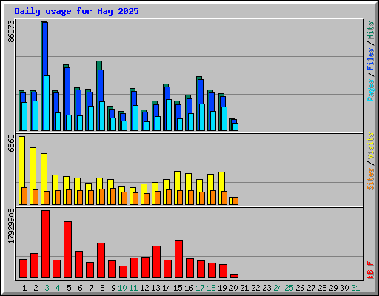Screen dimensions: 379x296
Task: Select the orange Sites bar for day 1
Action: click(x=24, y=196)
